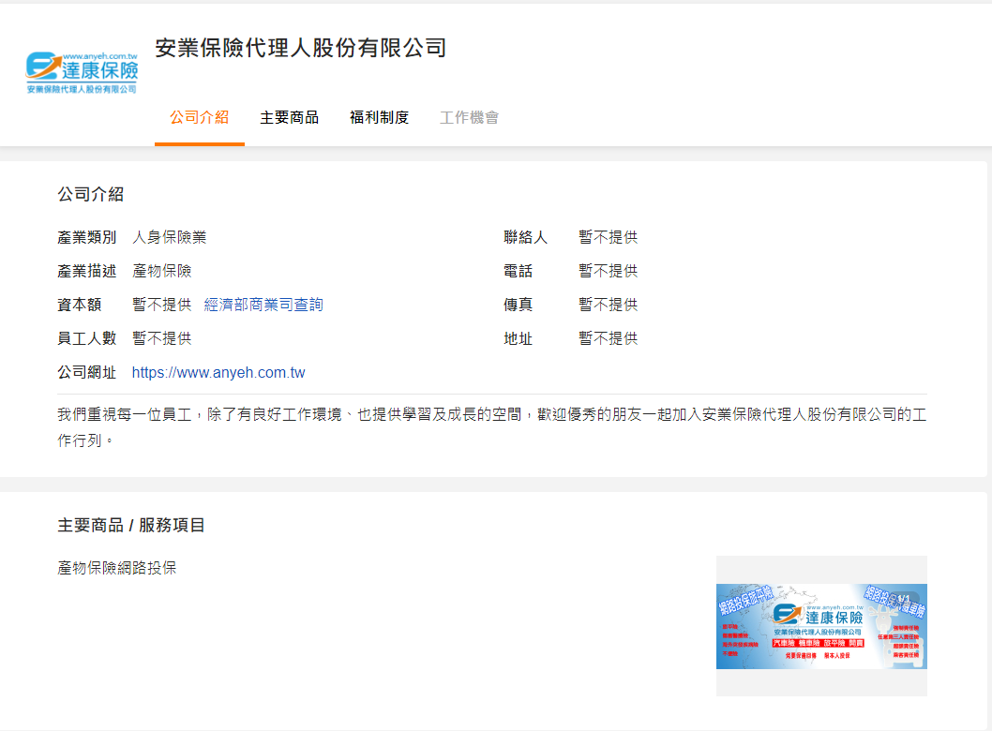Select the 公司介紹 section heading
992x731 pixels.
(90, 194)
